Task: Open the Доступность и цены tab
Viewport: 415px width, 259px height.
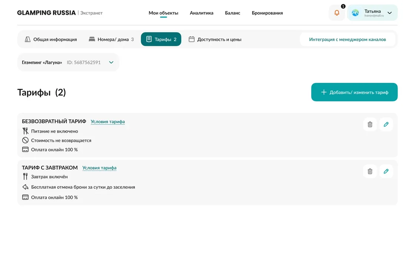Action: (x=215, y=39)
